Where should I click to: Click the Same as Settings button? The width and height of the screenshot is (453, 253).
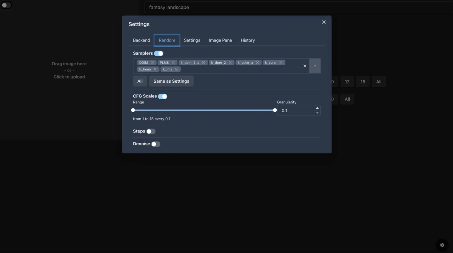point(171,81)
